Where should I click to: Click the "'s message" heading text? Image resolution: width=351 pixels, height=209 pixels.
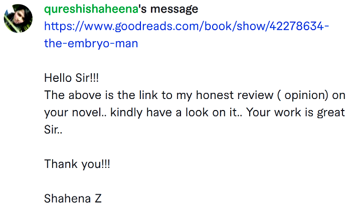click(168, 10)
